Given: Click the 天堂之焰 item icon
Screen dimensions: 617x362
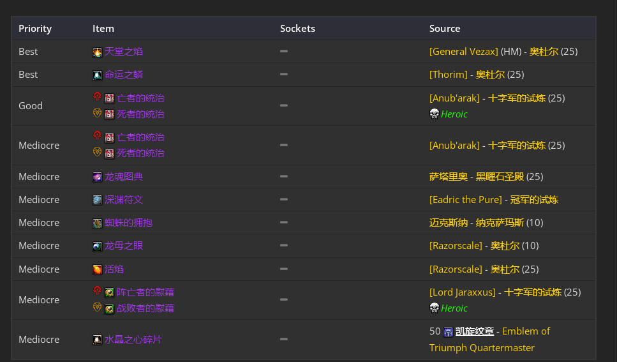Looking at the screenshot, I should click(97, 52).
